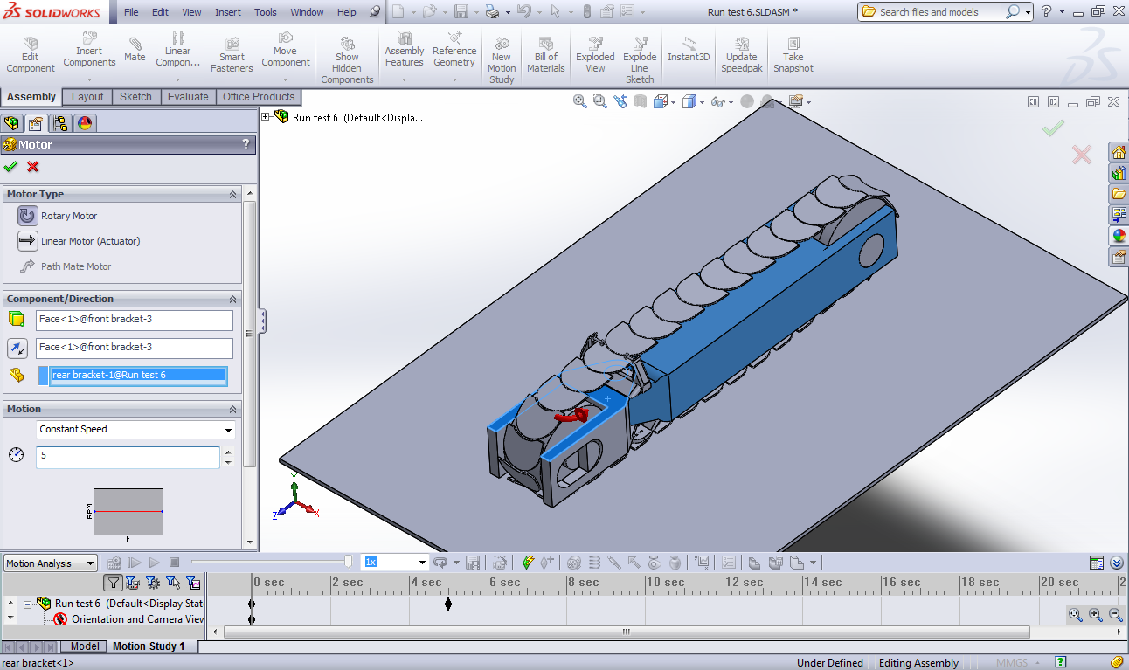1129x670 pixels.
Task: Accept the Motor settings with green checkmark
Action: tap(10, 167)
